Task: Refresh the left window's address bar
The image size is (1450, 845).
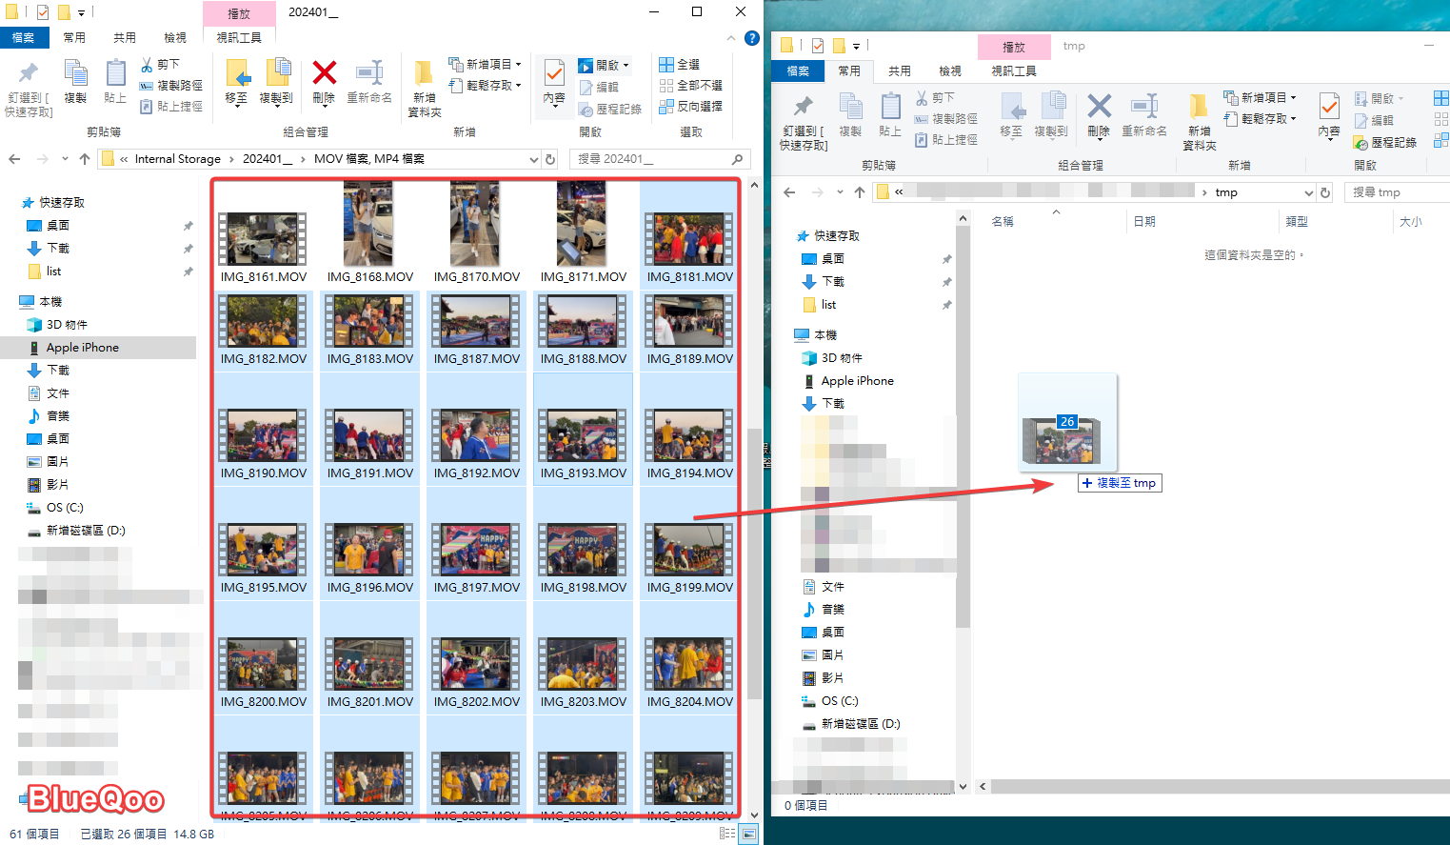Action: click(x=550, y=159)
